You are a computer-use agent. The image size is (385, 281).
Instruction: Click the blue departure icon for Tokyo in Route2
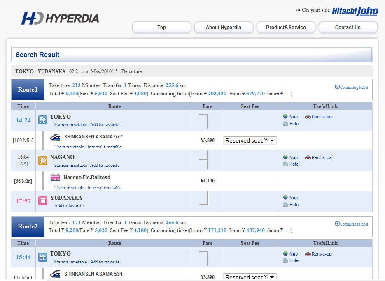click(43, 257)
